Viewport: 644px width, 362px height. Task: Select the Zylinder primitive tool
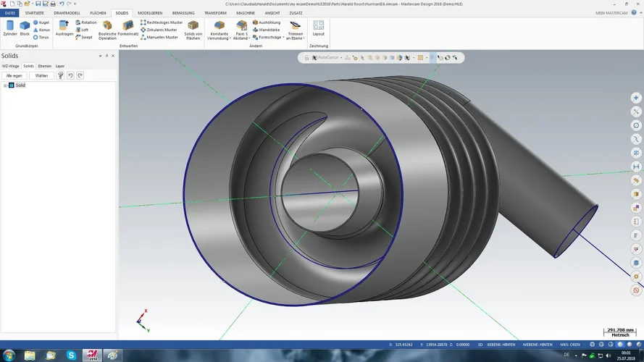(x=9, y=28)
